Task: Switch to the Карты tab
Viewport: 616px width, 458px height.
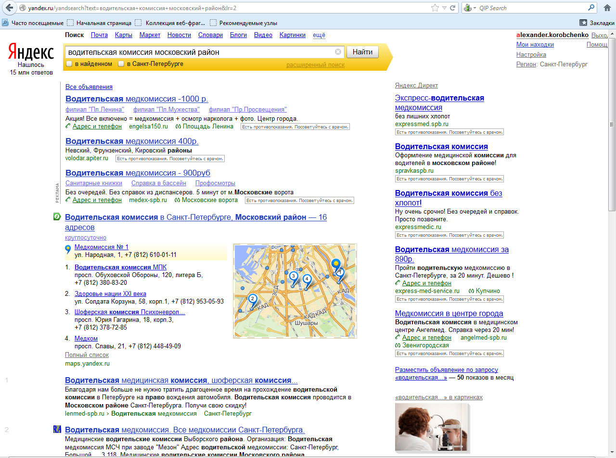Action: [123, 35]
